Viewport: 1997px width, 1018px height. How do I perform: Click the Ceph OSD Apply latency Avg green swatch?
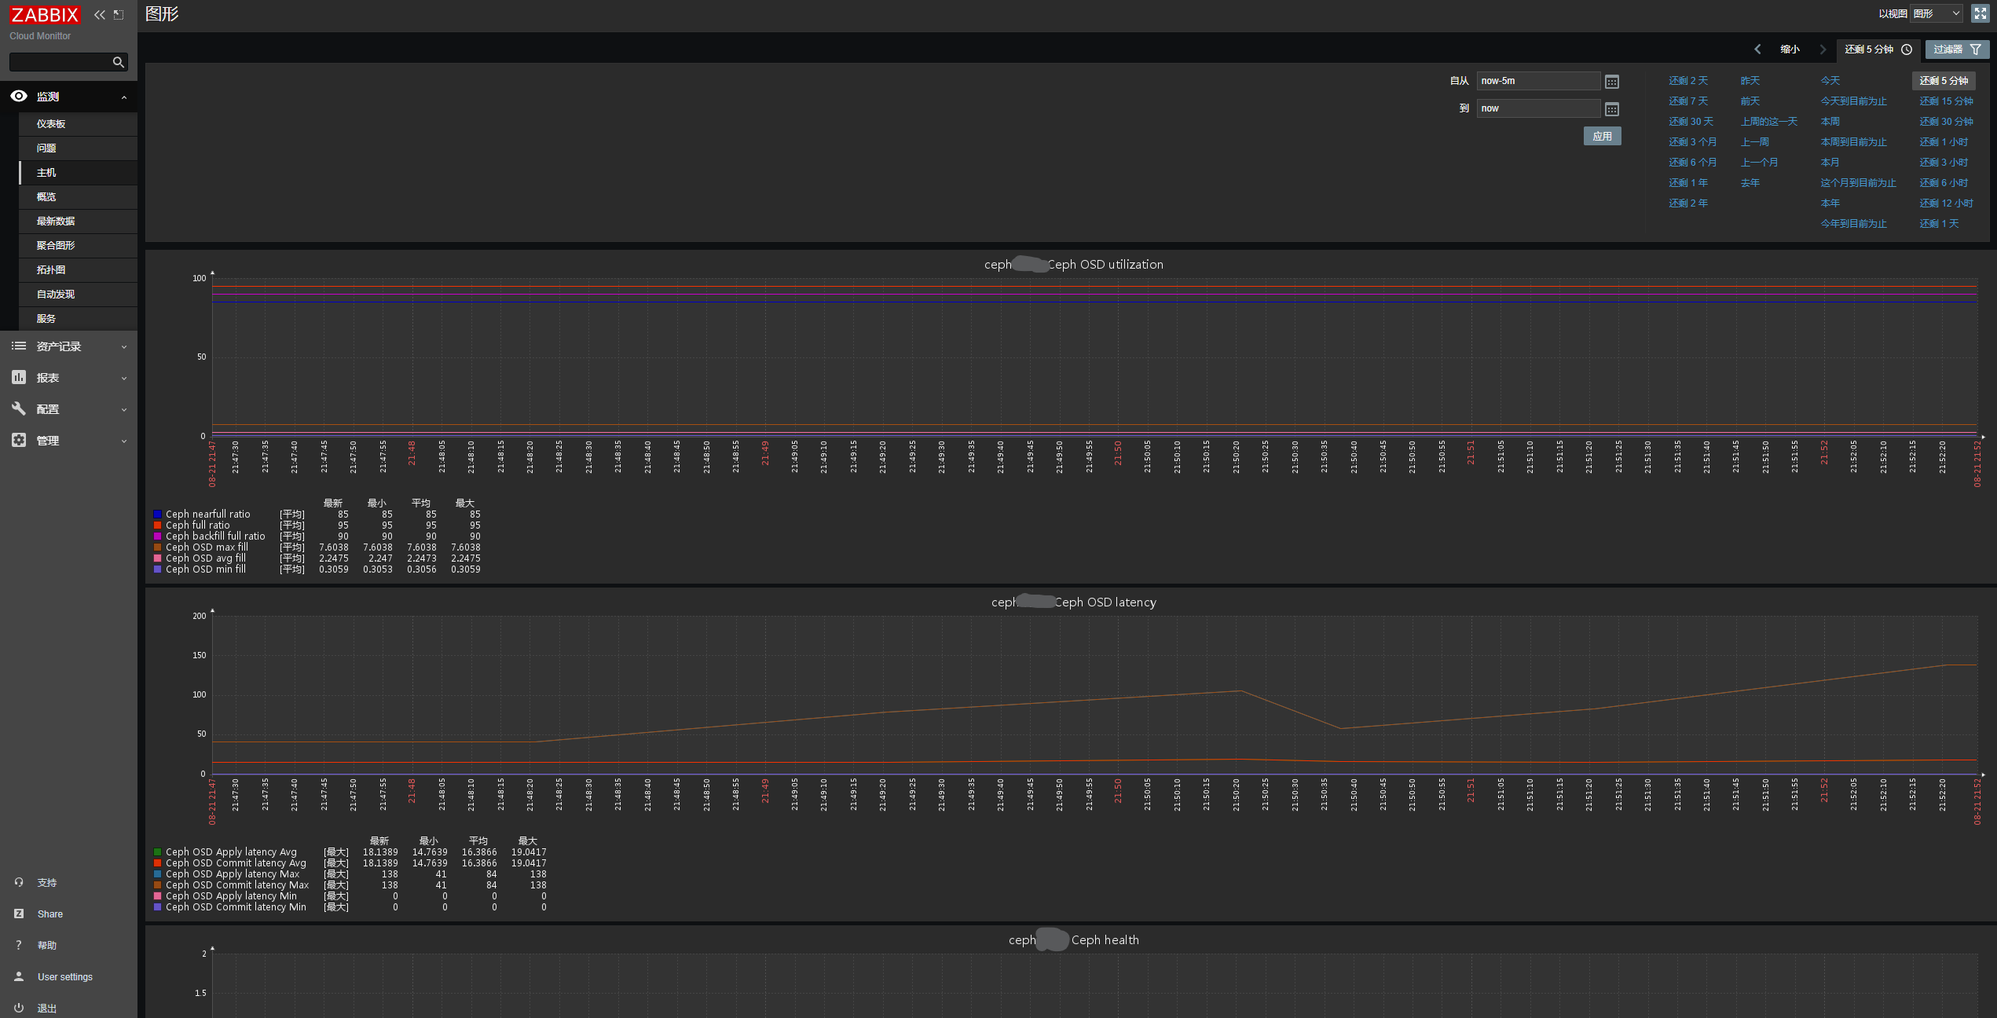(157, 852)
